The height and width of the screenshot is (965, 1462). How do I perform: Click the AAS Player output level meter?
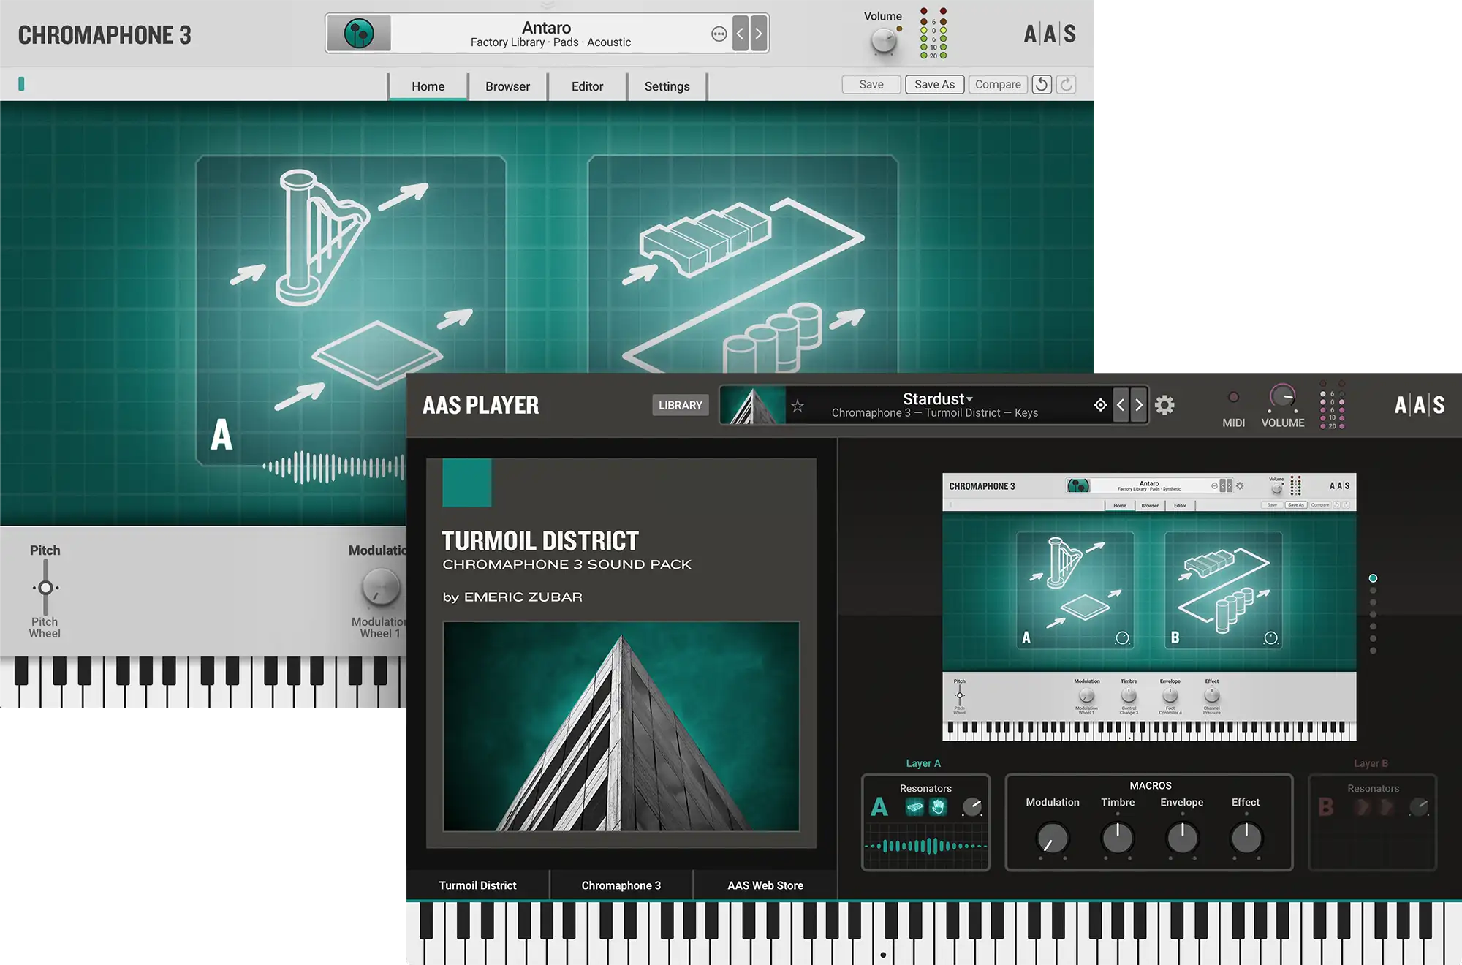(x=1332, y=404)
